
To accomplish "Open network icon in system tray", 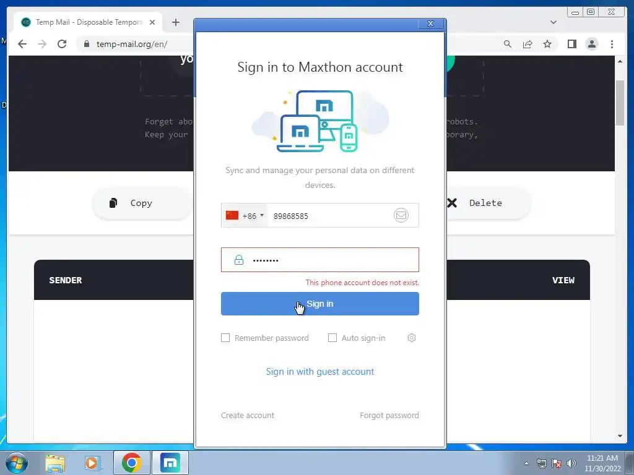I will pyautogui.click(x=541, y=463).
